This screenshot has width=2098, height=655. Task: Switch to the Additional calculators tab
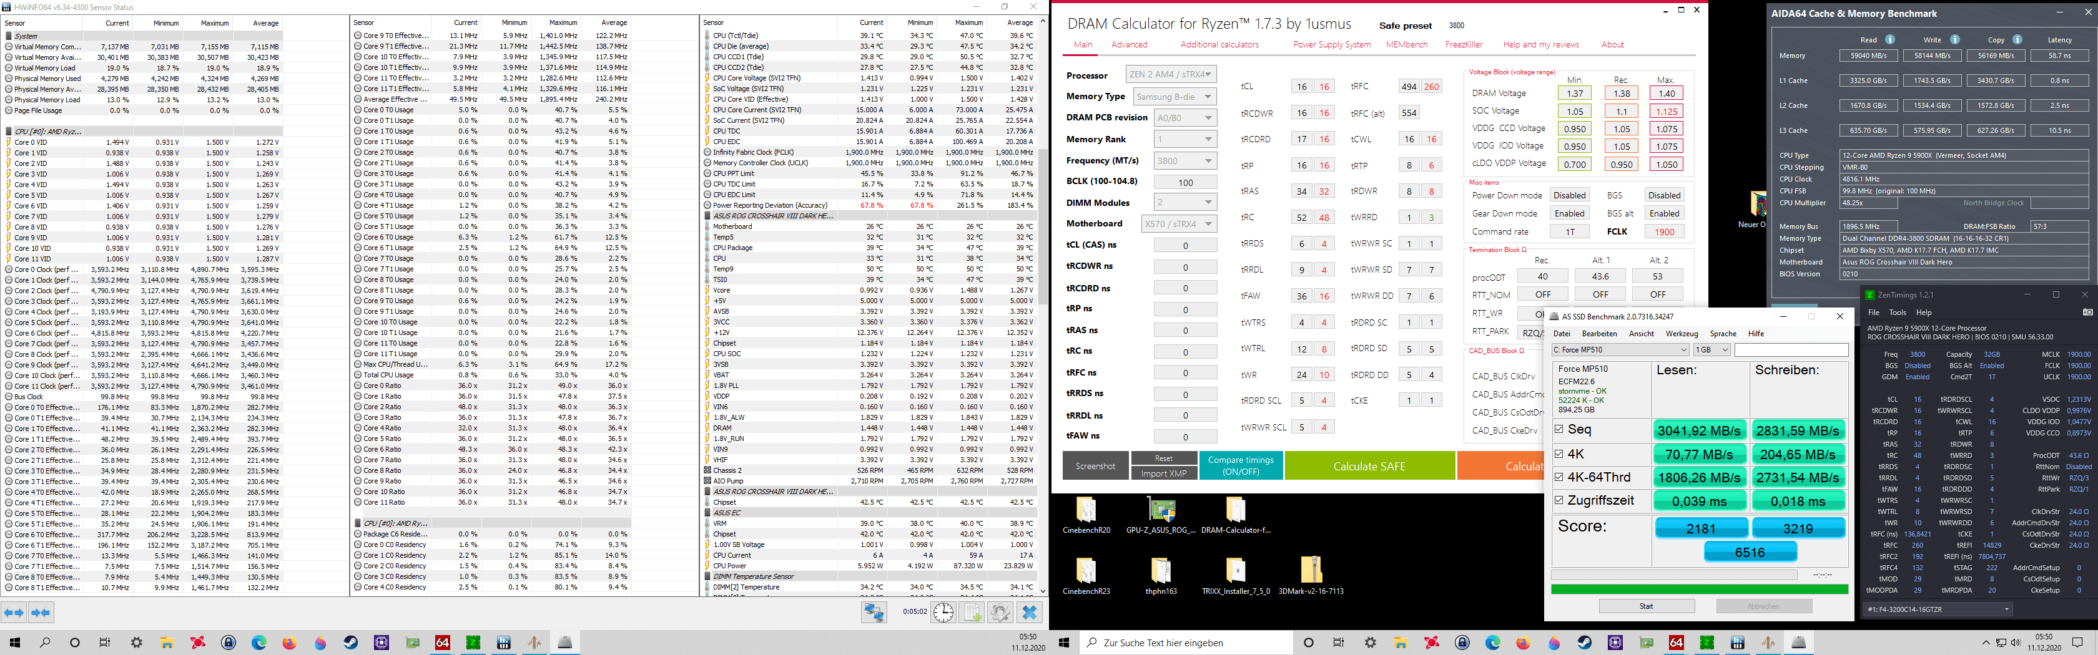[x=1219, y=45]
